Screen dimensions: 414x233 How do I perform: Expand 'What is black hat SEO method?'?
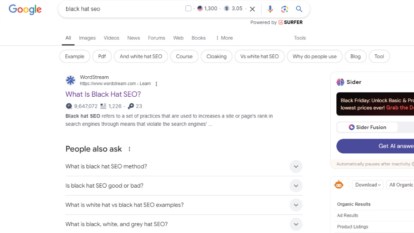coord(184,166)
